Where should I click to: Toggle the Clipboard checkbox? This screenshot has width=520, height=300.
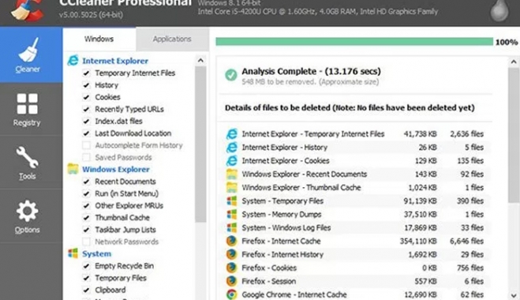pos(86,290)
